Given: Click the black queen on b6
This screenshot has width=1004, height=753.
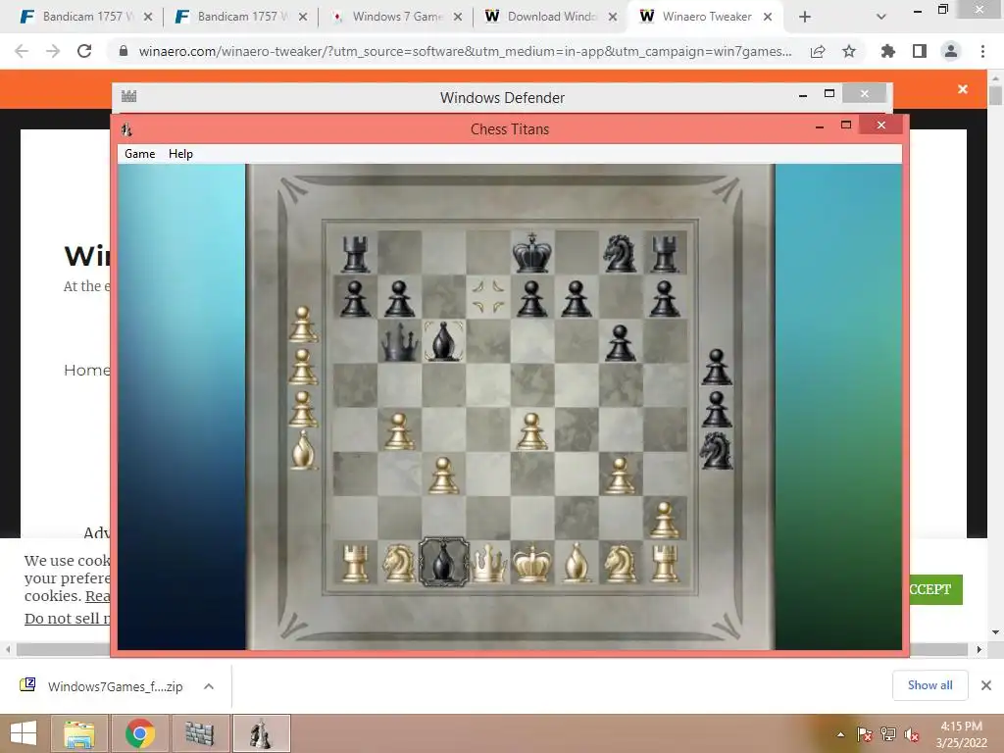Looking at the screenshot, I should [400, 341].
